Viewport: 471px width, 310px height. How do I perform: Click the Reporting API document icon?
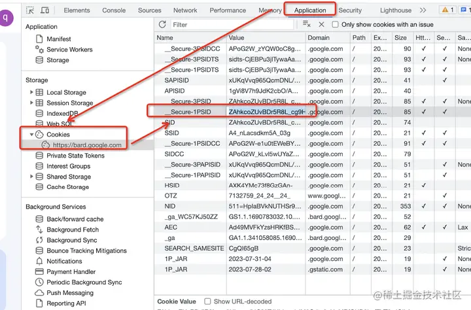coord(39,303)
